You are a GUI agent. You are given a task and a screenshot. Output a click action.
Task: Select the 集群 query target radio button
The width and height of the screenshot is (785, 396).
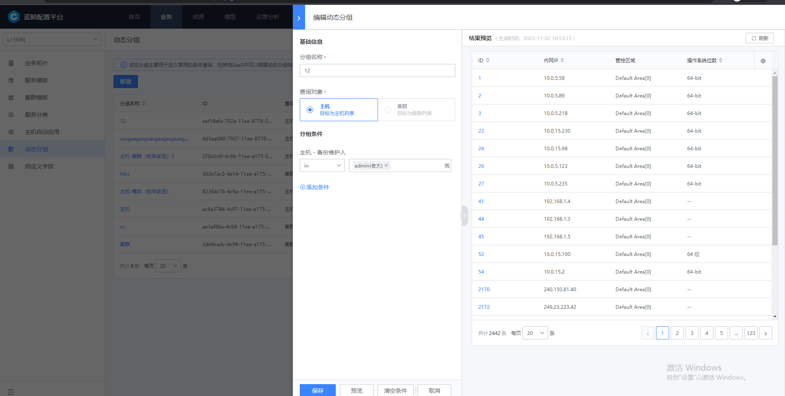point(387,110)
